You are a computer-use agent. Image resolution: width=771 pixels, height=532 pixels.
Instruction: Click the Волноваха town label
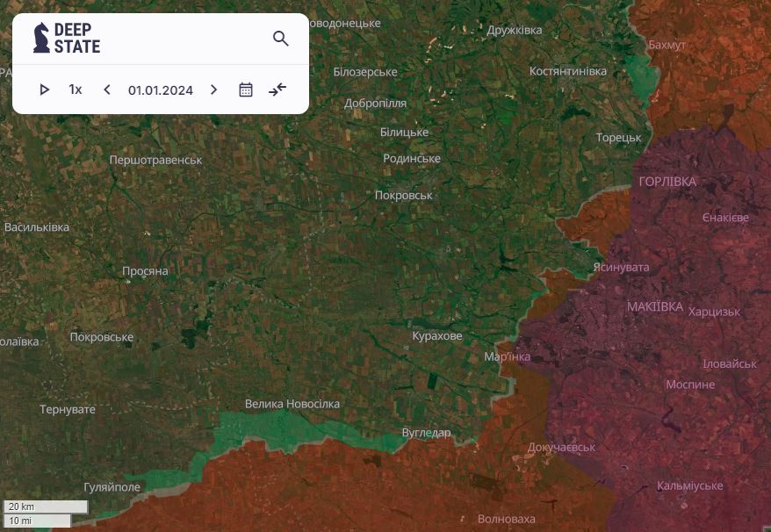coord(506,519)
